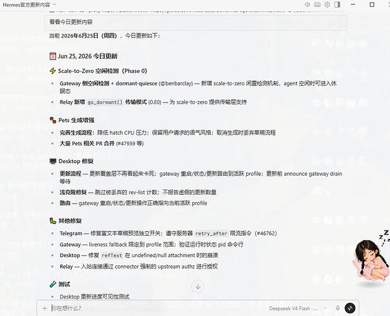Click the retry_after code snippet

tap(211, 234)
